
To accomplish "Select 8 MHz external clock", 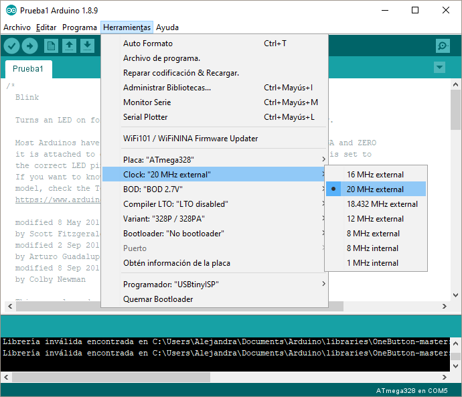I will click(376, 233).
